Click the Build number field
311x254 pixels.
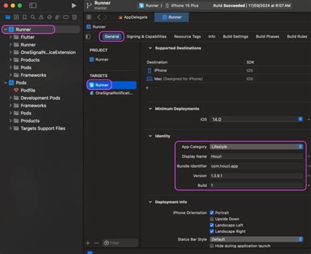pyautogui.click(x=256, y=185)
